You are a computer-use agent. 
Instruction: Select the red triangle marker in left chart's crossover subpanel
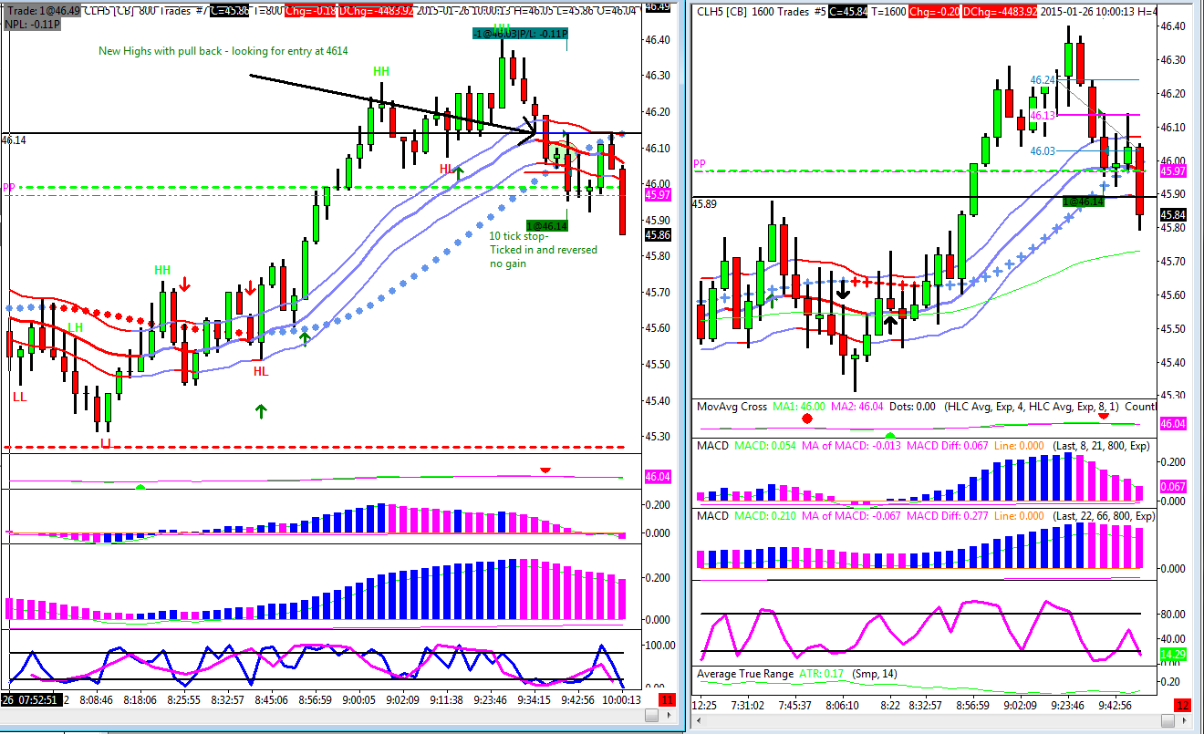pyautogui.click(x=545, y=470)
